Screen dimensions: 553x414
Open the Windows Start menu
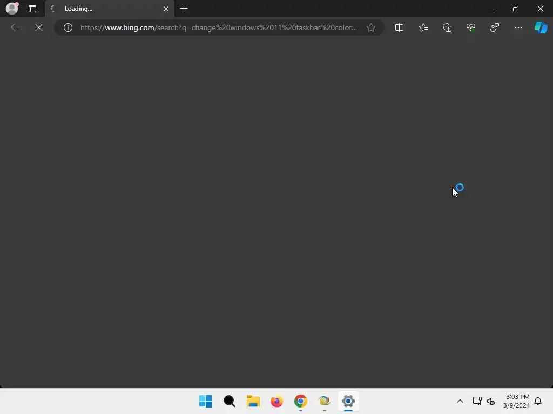205,401
